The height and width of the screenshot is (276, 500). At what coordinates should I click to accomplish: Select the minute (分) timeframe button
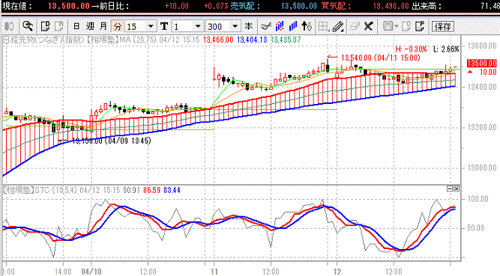pos(118,26)
